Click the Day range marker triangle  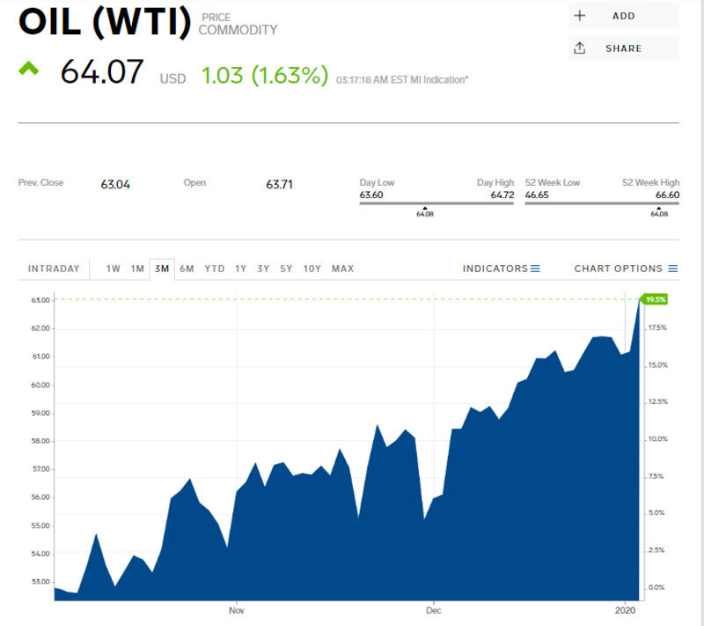pos(424,208)
